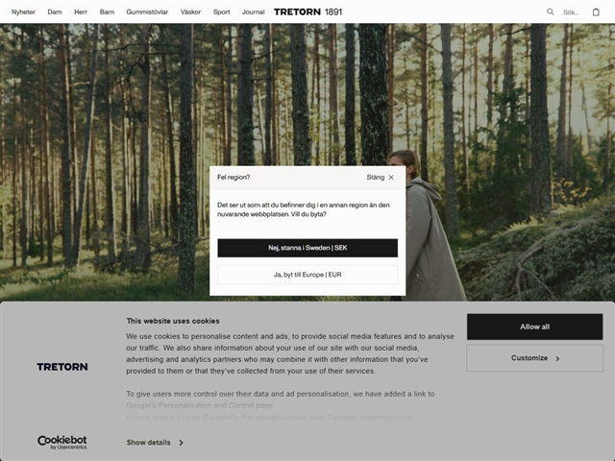
Task: Open the Väskor menu
Action: point(190,12)
